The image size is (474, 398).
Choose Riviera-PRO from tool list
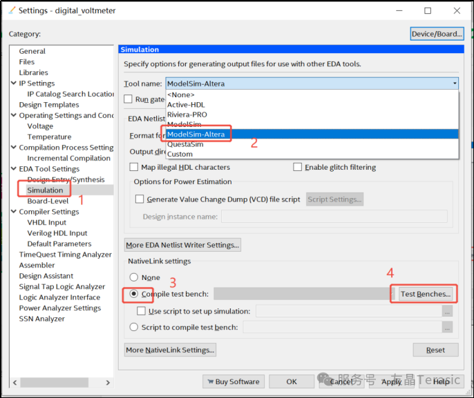pos(312,115)
